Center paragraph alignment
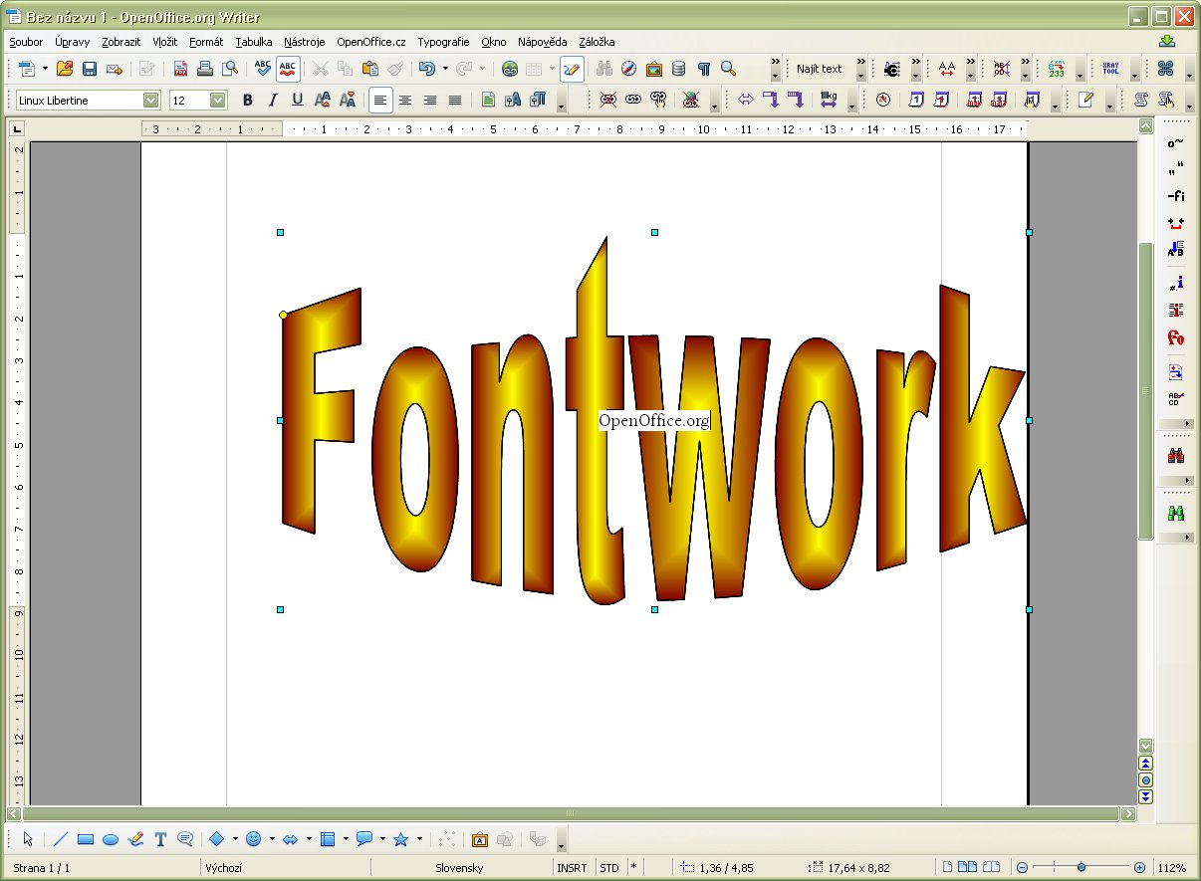 405,100
